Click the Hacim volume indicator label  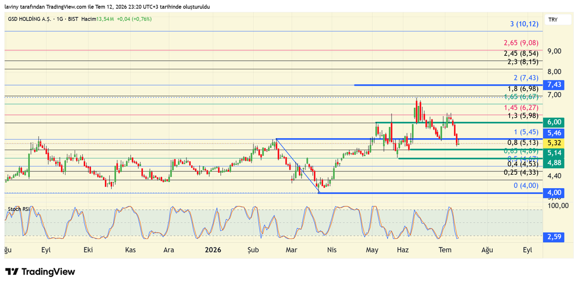click(88, 19)
